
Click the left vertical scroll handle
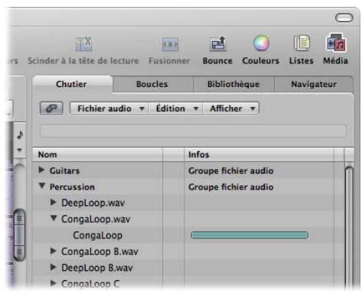click(19, 234)
